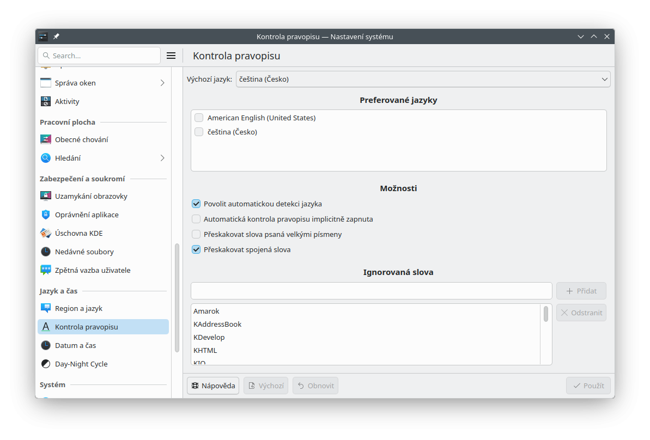Check American English (United States) language

199,118
